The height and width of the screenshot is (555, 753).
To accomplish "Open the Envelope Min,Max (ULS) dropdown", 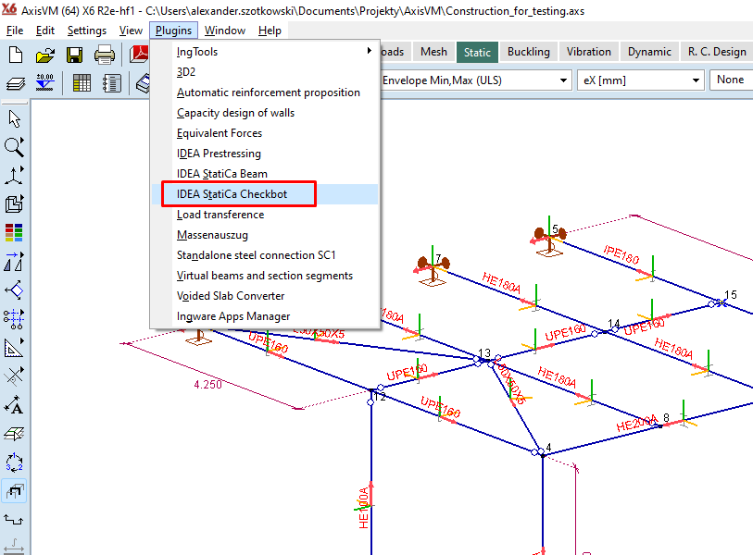I will point(563,80).
